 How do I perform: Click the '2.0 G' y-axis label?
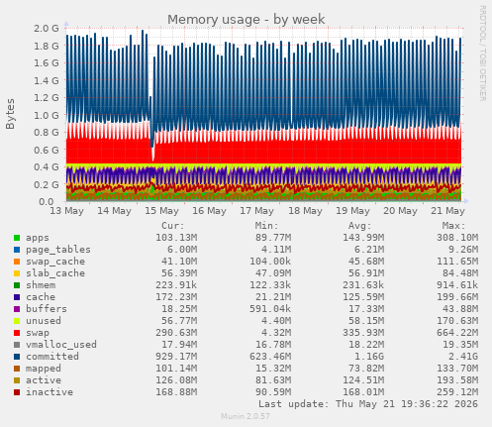click(47, 29)
